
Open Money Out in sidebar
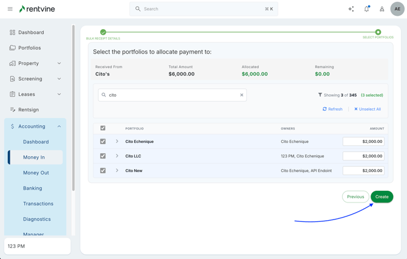click(x=36, y=173)
